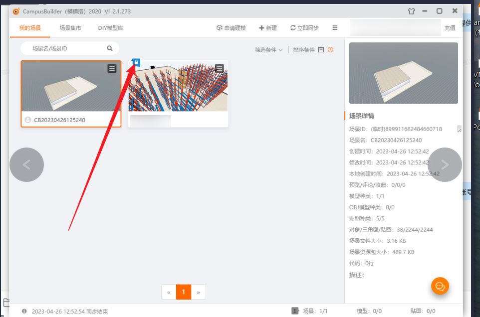
Task: Click the 模型: 0/0 status entry
Action: pyautogui.click(x=369, y=311)
